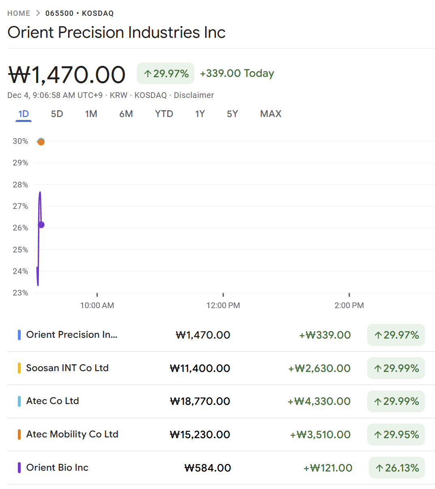Viewport: 435px width, 489px height.
Task: Open the Soosan INT Co Ltd row
Action: [67, 368]
